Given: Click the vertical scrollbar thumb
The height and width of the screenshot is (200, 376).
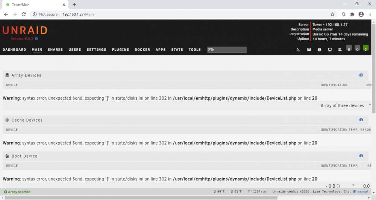Looking at the screenshot, I should pos(374,68).
